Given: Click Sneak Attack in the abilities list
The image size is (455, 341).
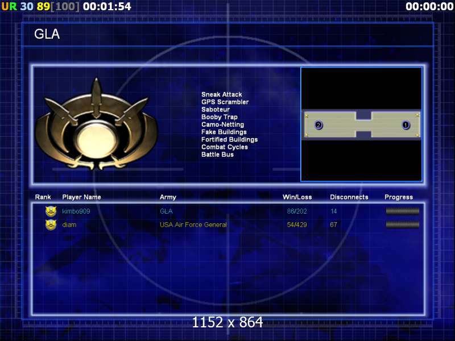Looking at the screenshot, I should click(222, 94).
